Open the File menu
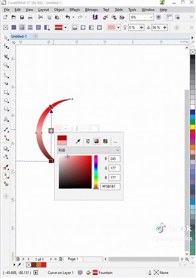This screenshot has width=196, height=278. 7,10
